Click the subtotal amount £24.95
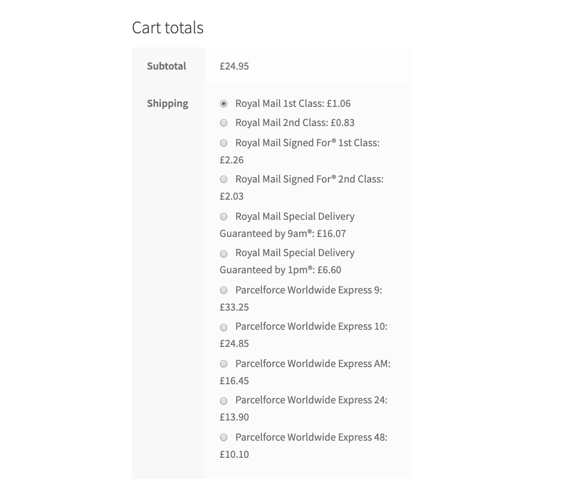564x479 pixels. coord(234,66)
